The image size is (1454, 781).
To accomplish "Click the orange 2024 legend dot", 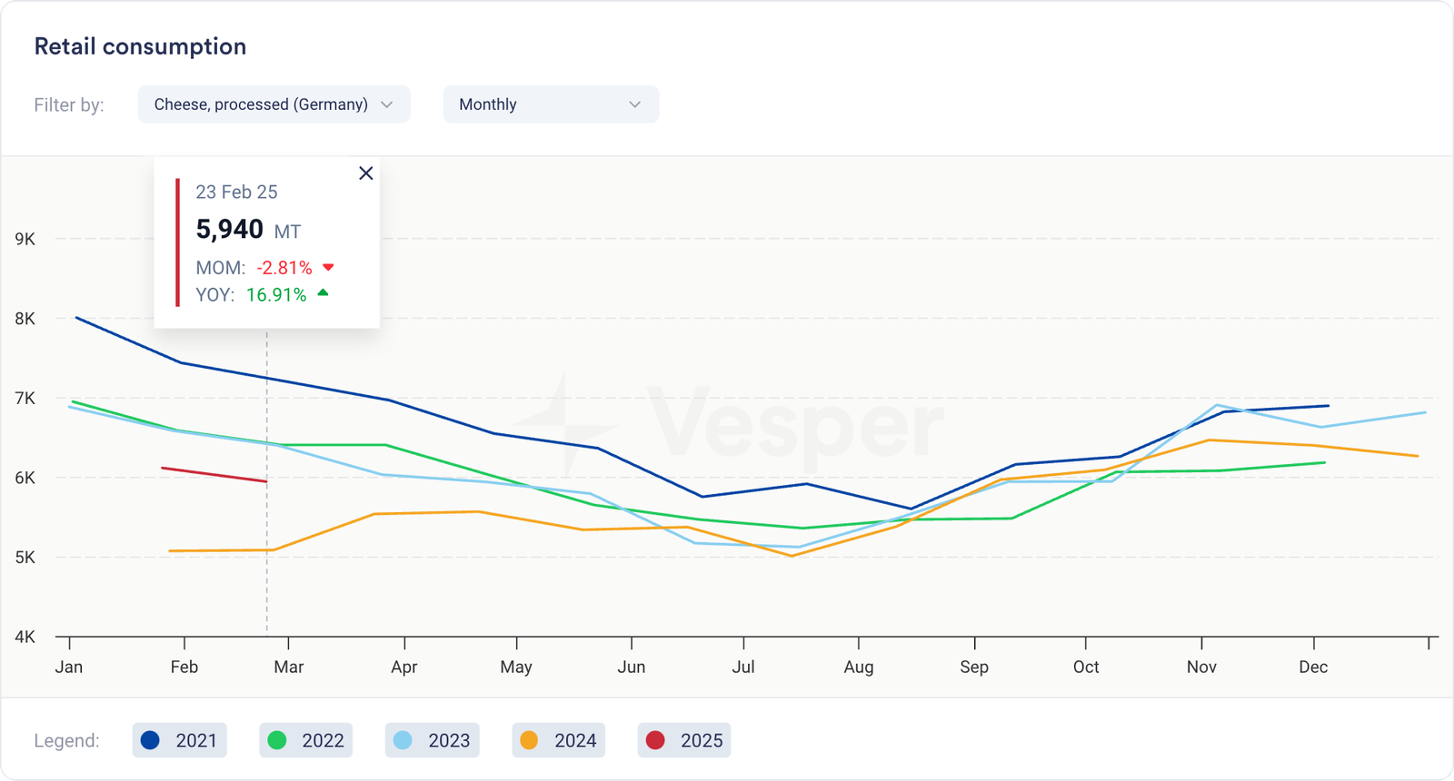I will (529, 740).
